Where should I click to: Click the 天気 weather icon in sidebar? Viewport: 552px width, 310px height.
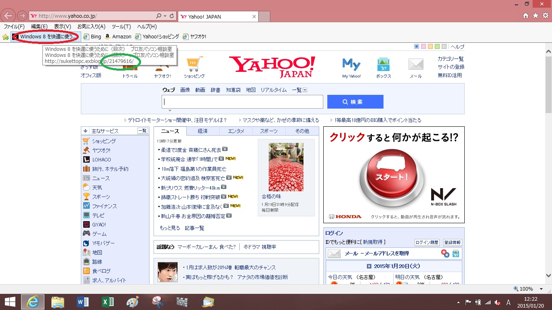86,187
